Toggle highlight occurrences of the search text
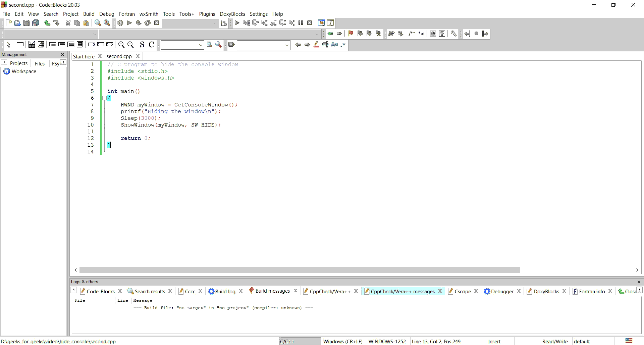 pyautogui.click(x=316, y=45)
